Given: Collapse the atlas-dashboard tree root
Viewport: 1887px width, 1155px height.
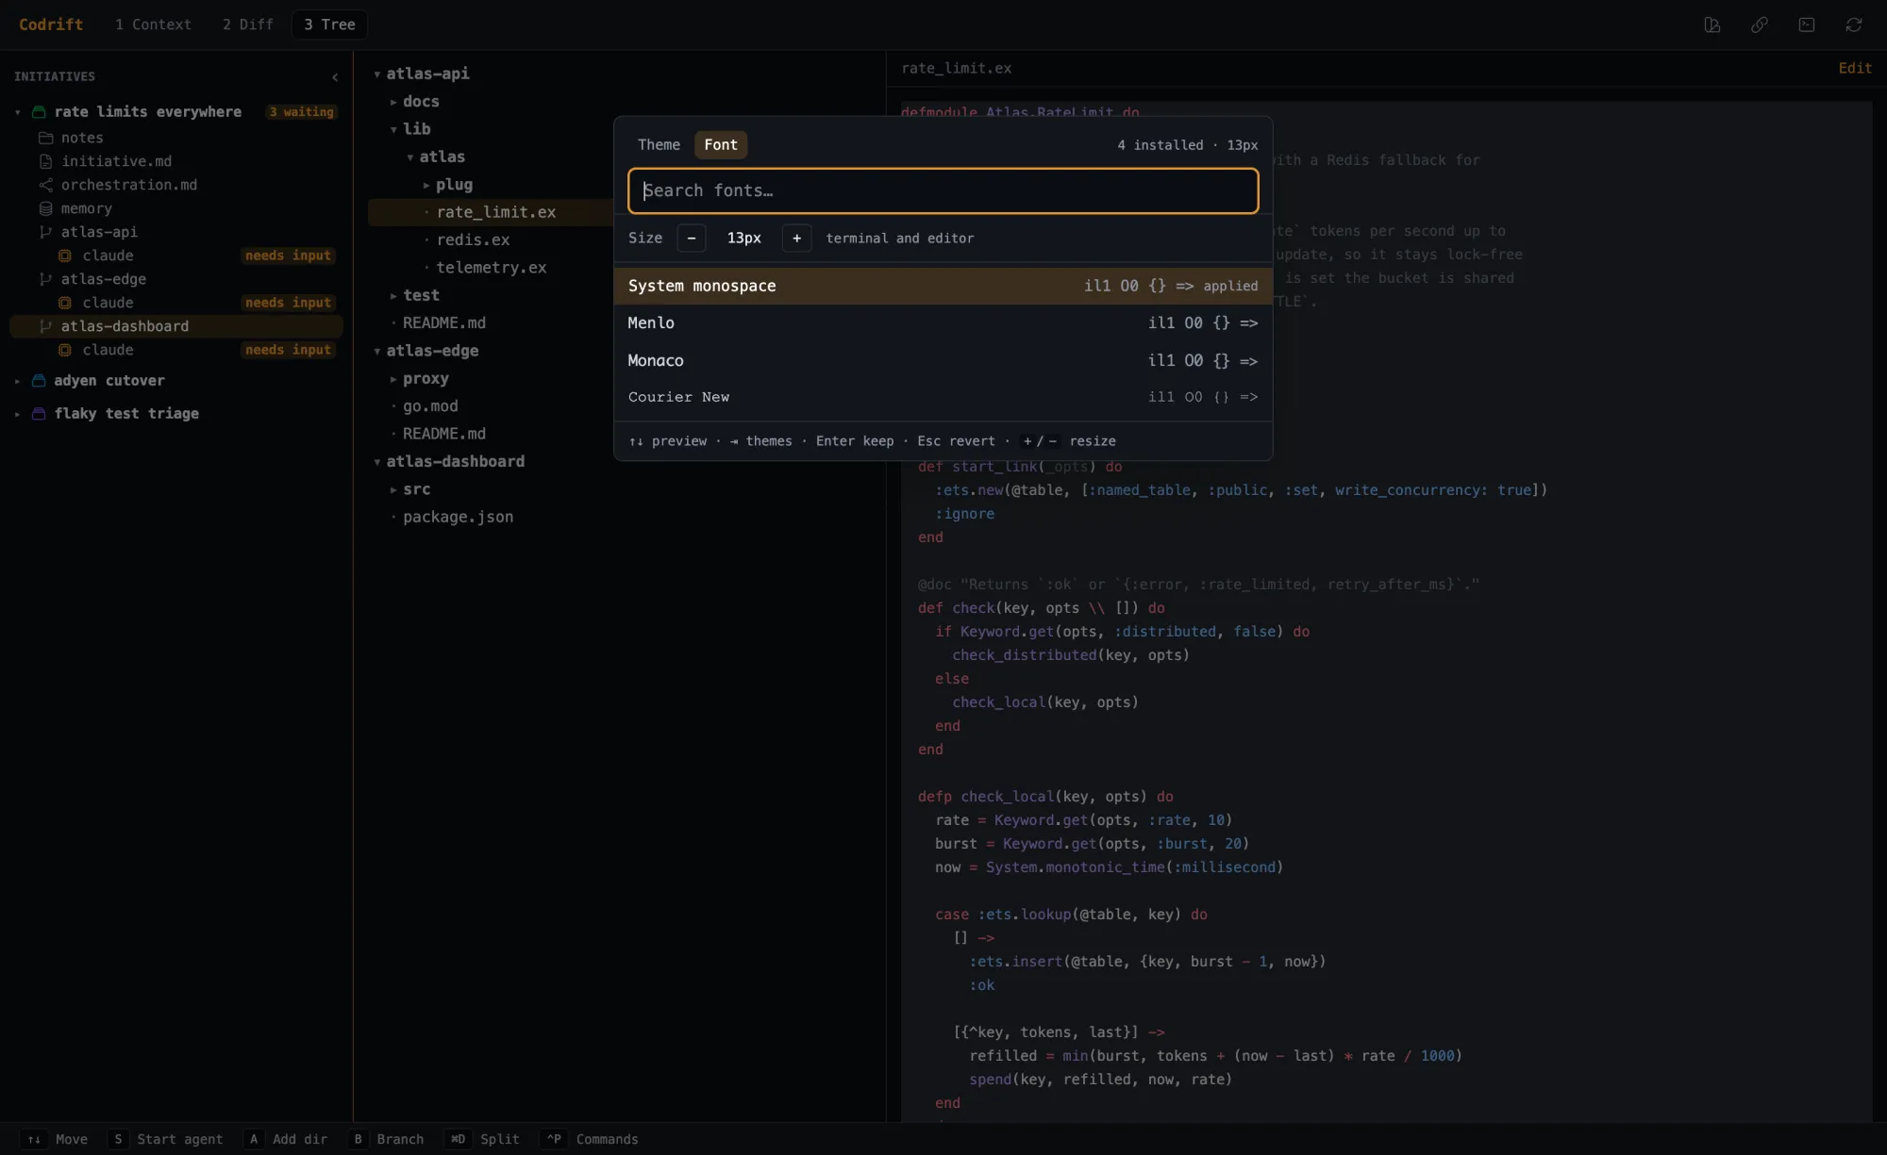Looking at the screenshot, I should (377, 462).
